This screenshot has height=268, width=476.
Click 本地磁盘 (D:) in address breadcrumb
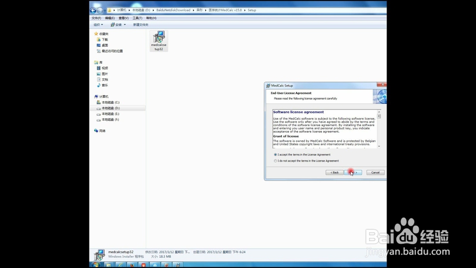point(141,10)
